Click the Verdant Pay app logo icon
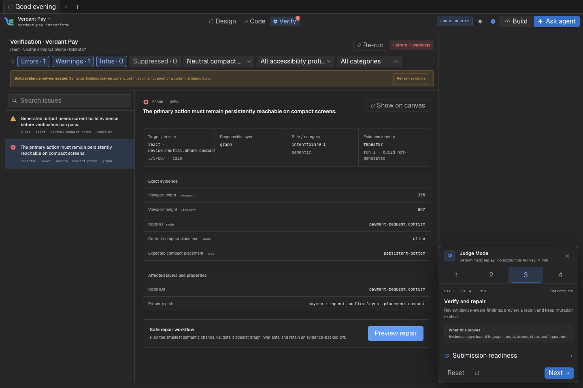Screen dimensions: 583x388 (x=9, y=21)
